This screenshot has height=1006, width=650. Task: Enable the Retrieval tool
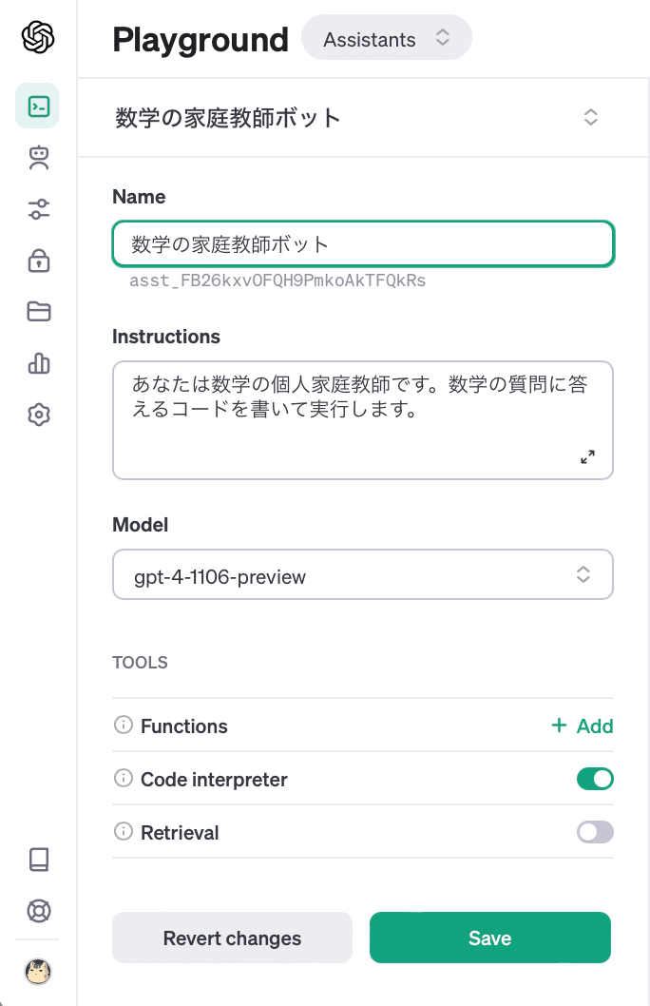tap(595, 832)
